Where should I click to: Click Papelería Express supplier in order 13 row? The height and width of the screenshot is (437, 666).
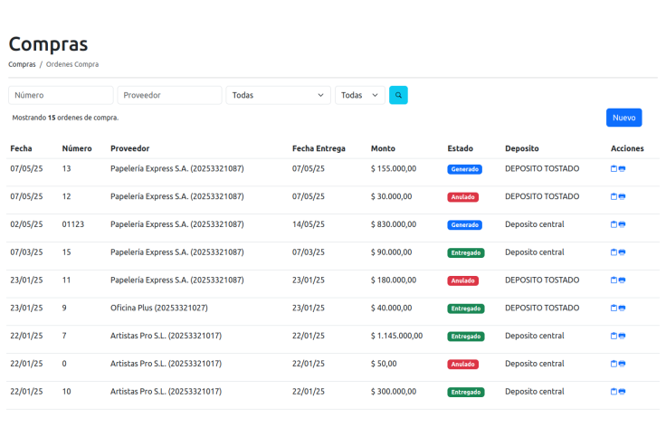point(177,168)
